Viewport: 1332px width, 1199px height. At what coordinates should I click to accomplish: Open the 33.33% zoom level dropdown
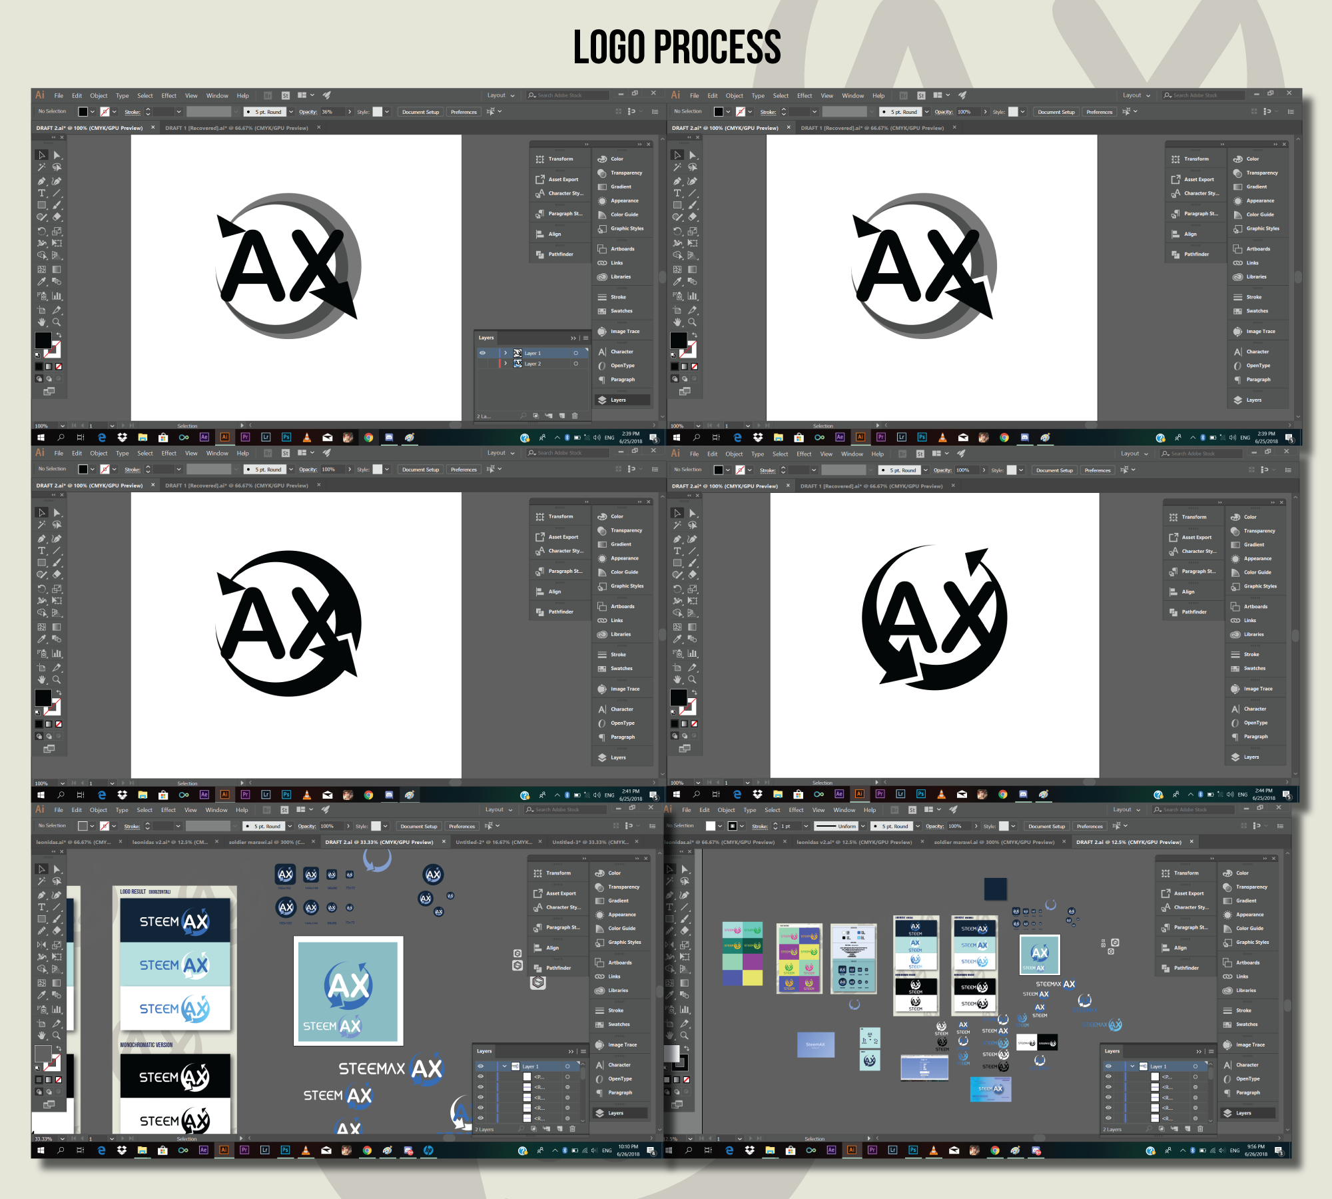[x=61, y=1139]
